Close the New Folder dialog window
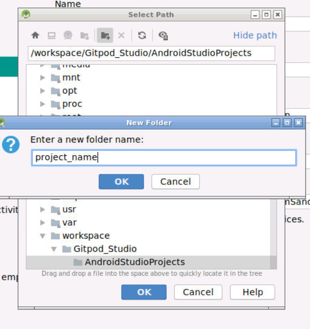Screen dimensions: 310x329 coord(298,123)
